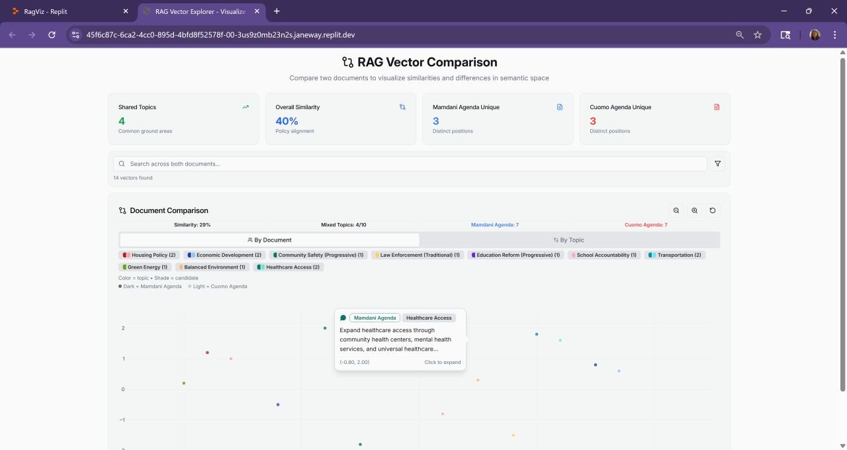Open Chrome three-dot menu

pos(834,34)
